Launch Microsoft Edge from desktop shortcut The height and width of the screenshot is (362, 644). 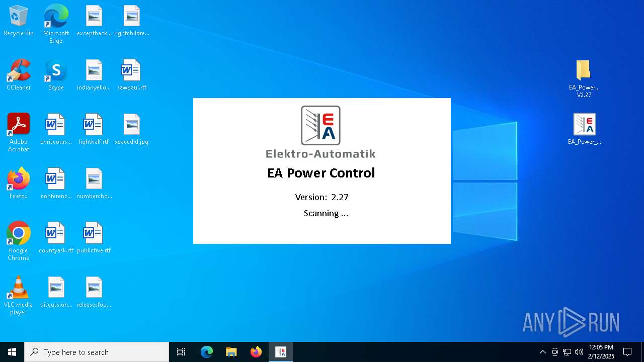coord(56,24)
